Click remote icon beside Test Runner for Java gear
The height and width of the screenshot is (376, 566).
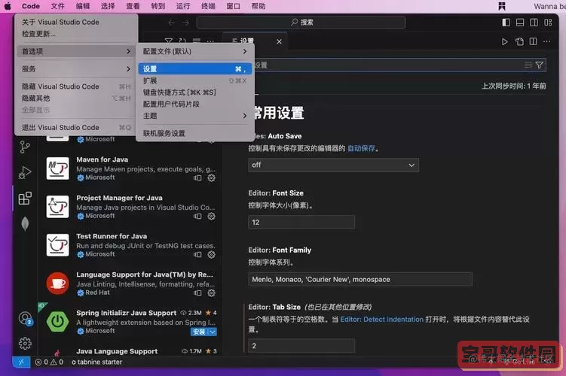click(x=197, y=255)
